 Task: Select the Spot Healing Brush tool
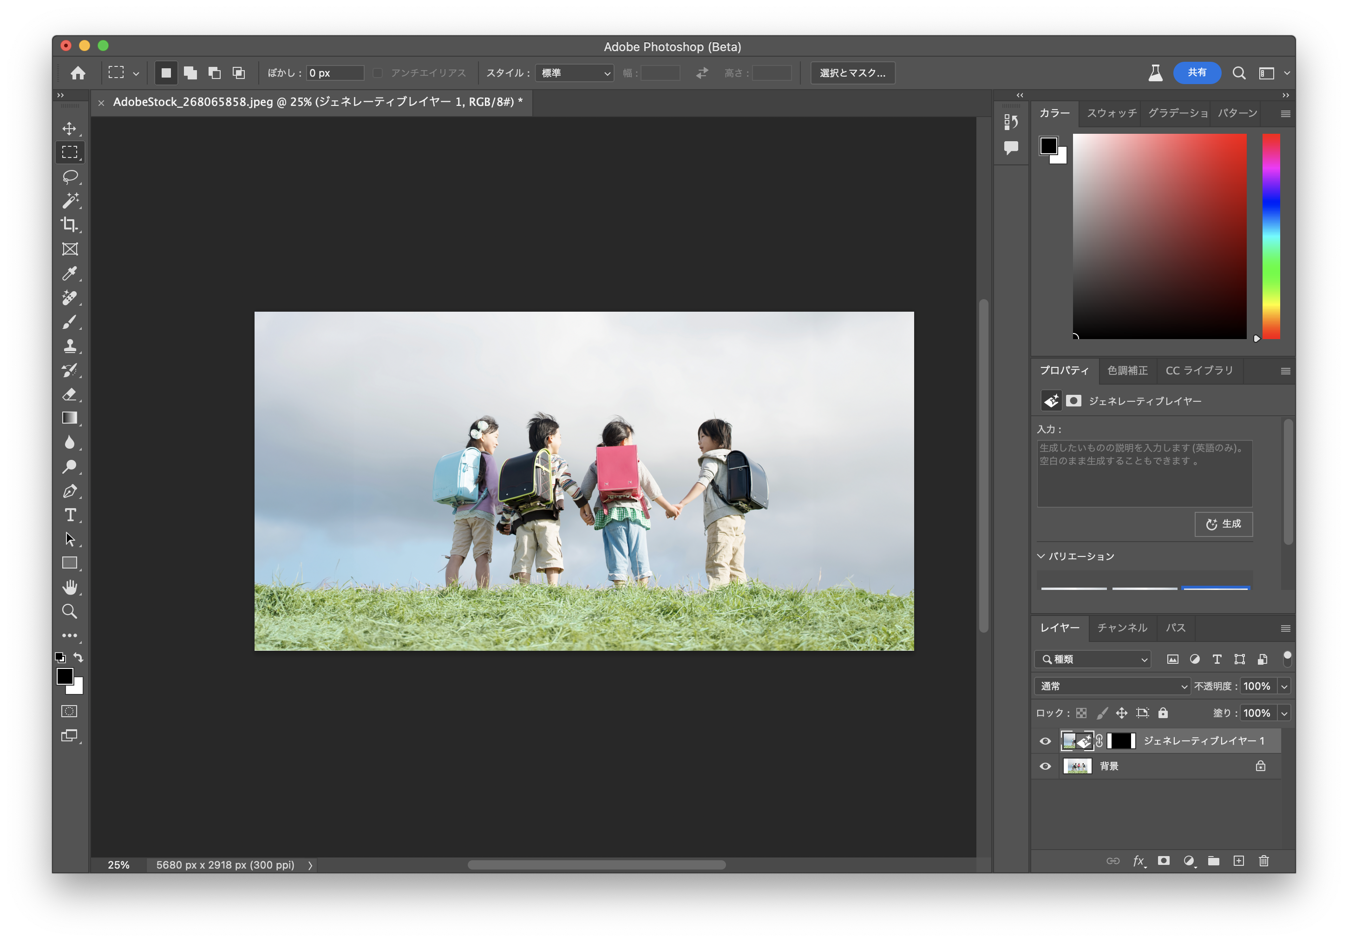[70, 298]
